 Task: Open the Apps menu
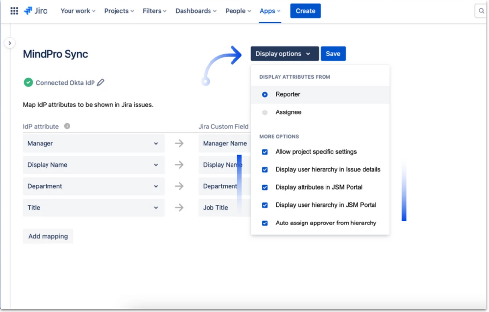click(270, 11)
